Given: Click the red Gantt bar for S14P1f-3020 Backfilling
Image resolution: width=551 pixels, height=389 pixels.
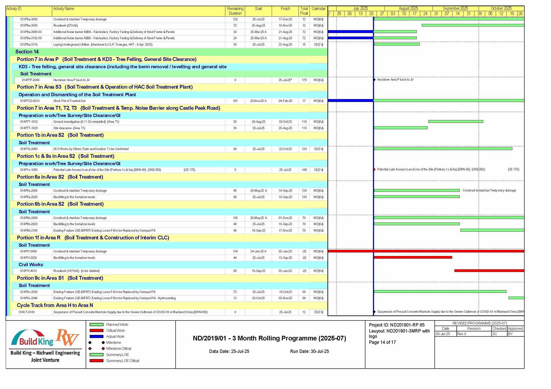Looking at the screenshot, I should [413, 257].
